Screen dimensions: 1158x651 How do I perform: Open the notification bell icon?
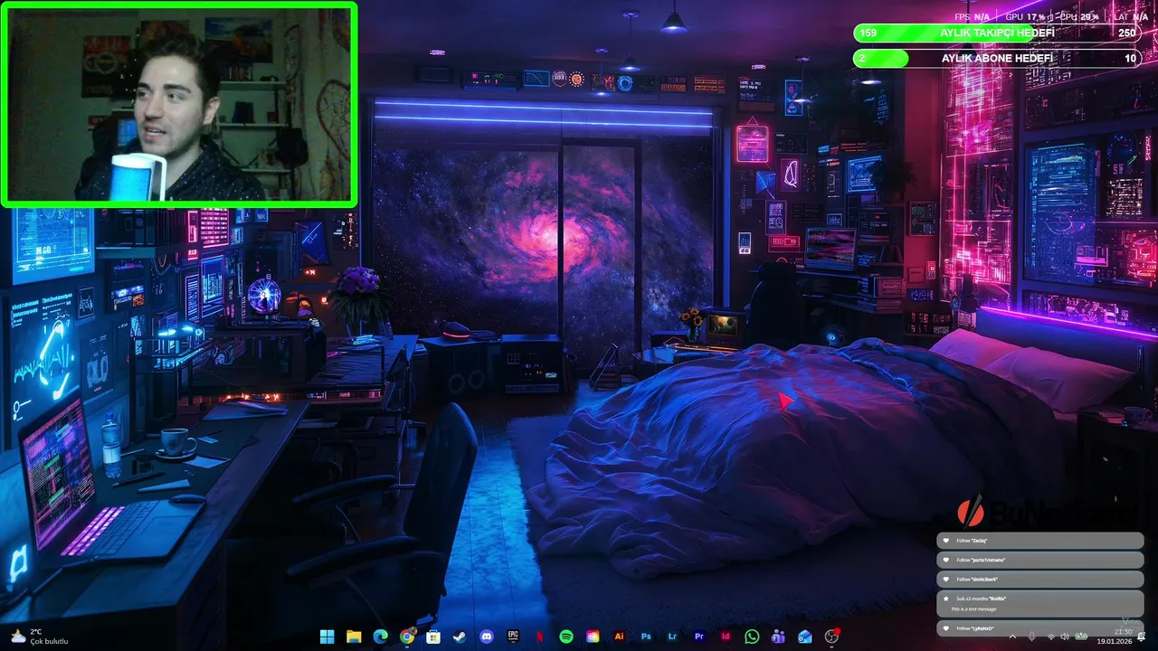[1141, 637]
